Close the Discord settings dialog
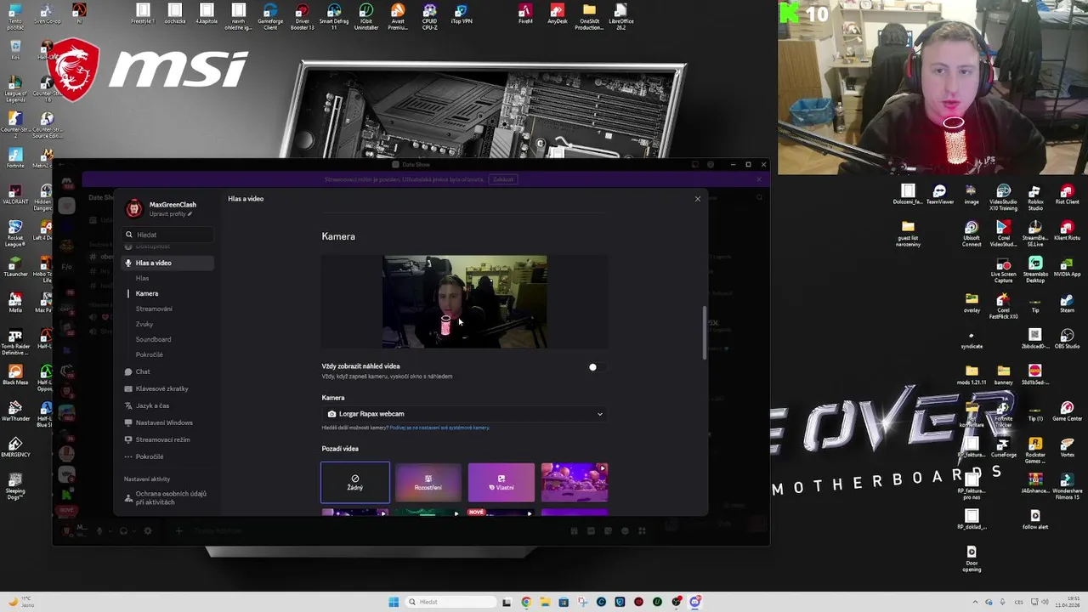 [698, 199]
